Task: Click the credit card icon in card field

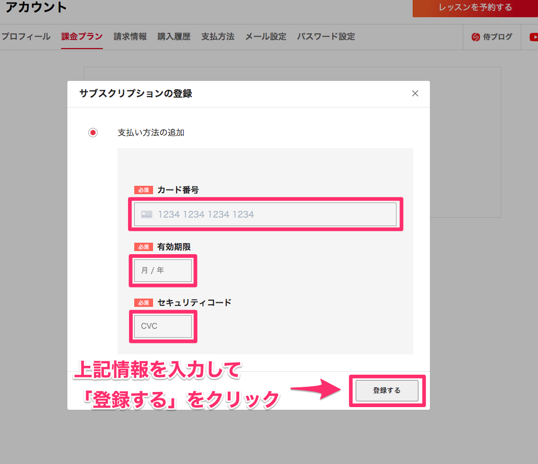Action: (147, 214)
